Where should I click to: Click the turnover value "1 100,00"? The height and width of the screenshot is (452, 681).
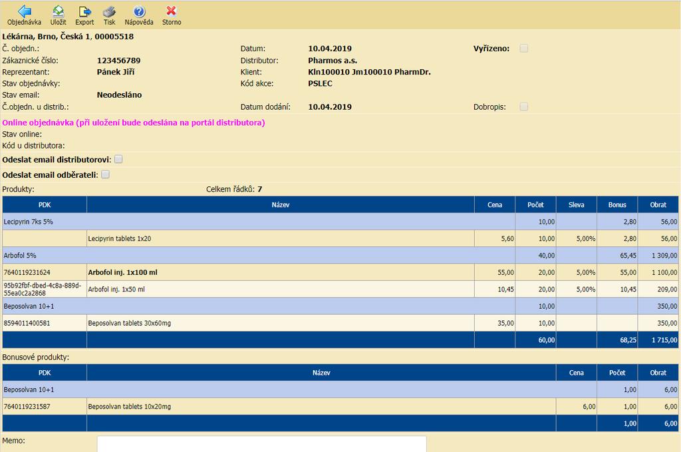664,272
